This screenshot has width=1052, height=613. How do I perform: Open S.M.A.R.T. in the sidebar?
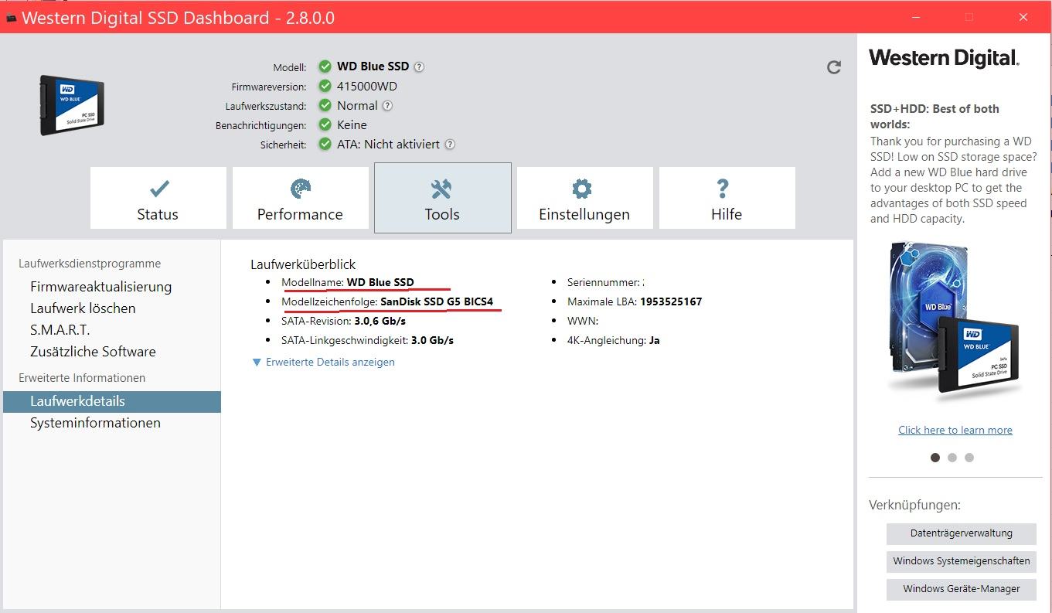[60, 330]
